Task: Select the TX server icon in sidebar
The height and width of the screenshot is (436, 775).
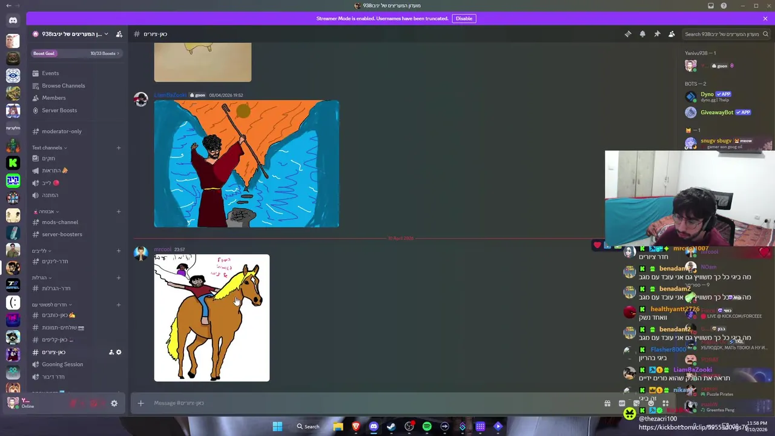Action: tap(13, 284)
